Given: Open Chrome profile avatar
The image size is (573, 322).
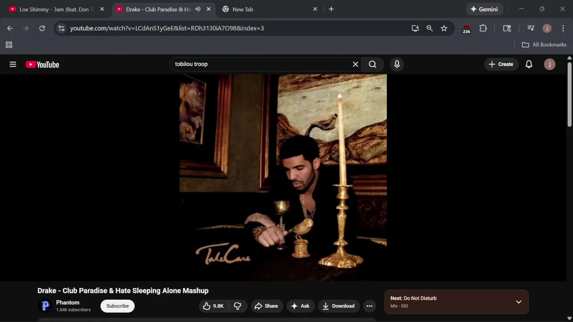Looking at the screenshot, I should (x=547, y=28).
